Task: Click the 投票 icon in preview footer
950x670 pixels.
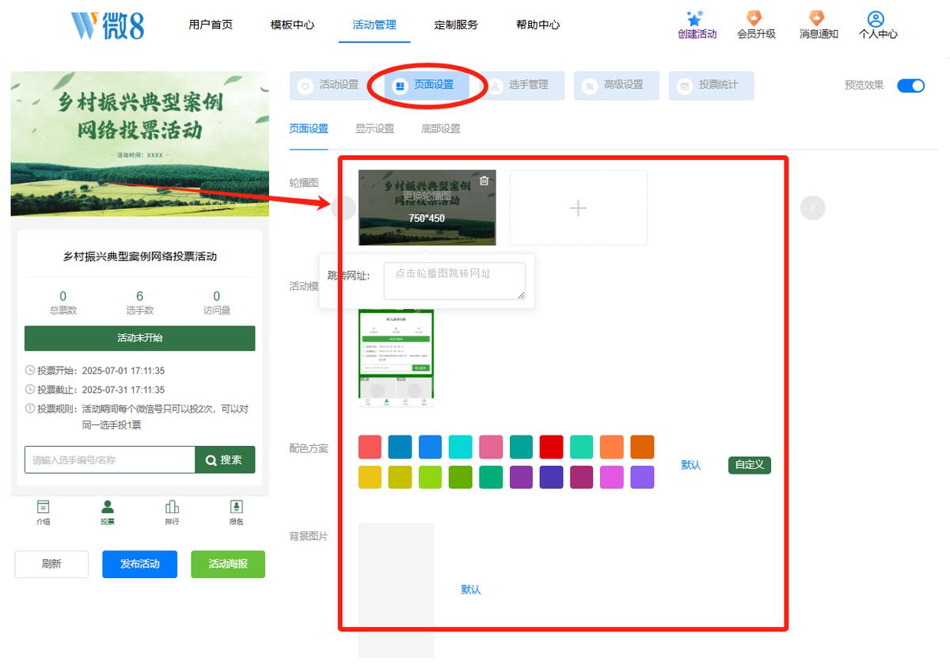Action: 108,507
